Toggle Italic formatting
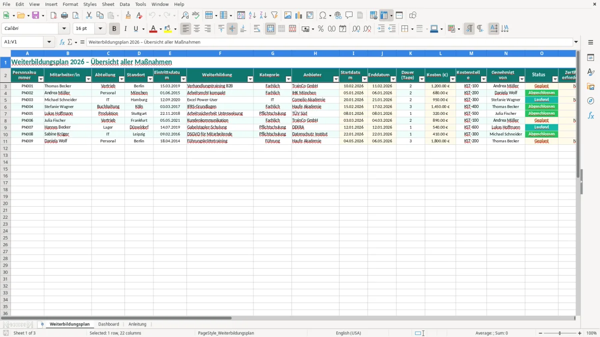 (x=125, y=29)
